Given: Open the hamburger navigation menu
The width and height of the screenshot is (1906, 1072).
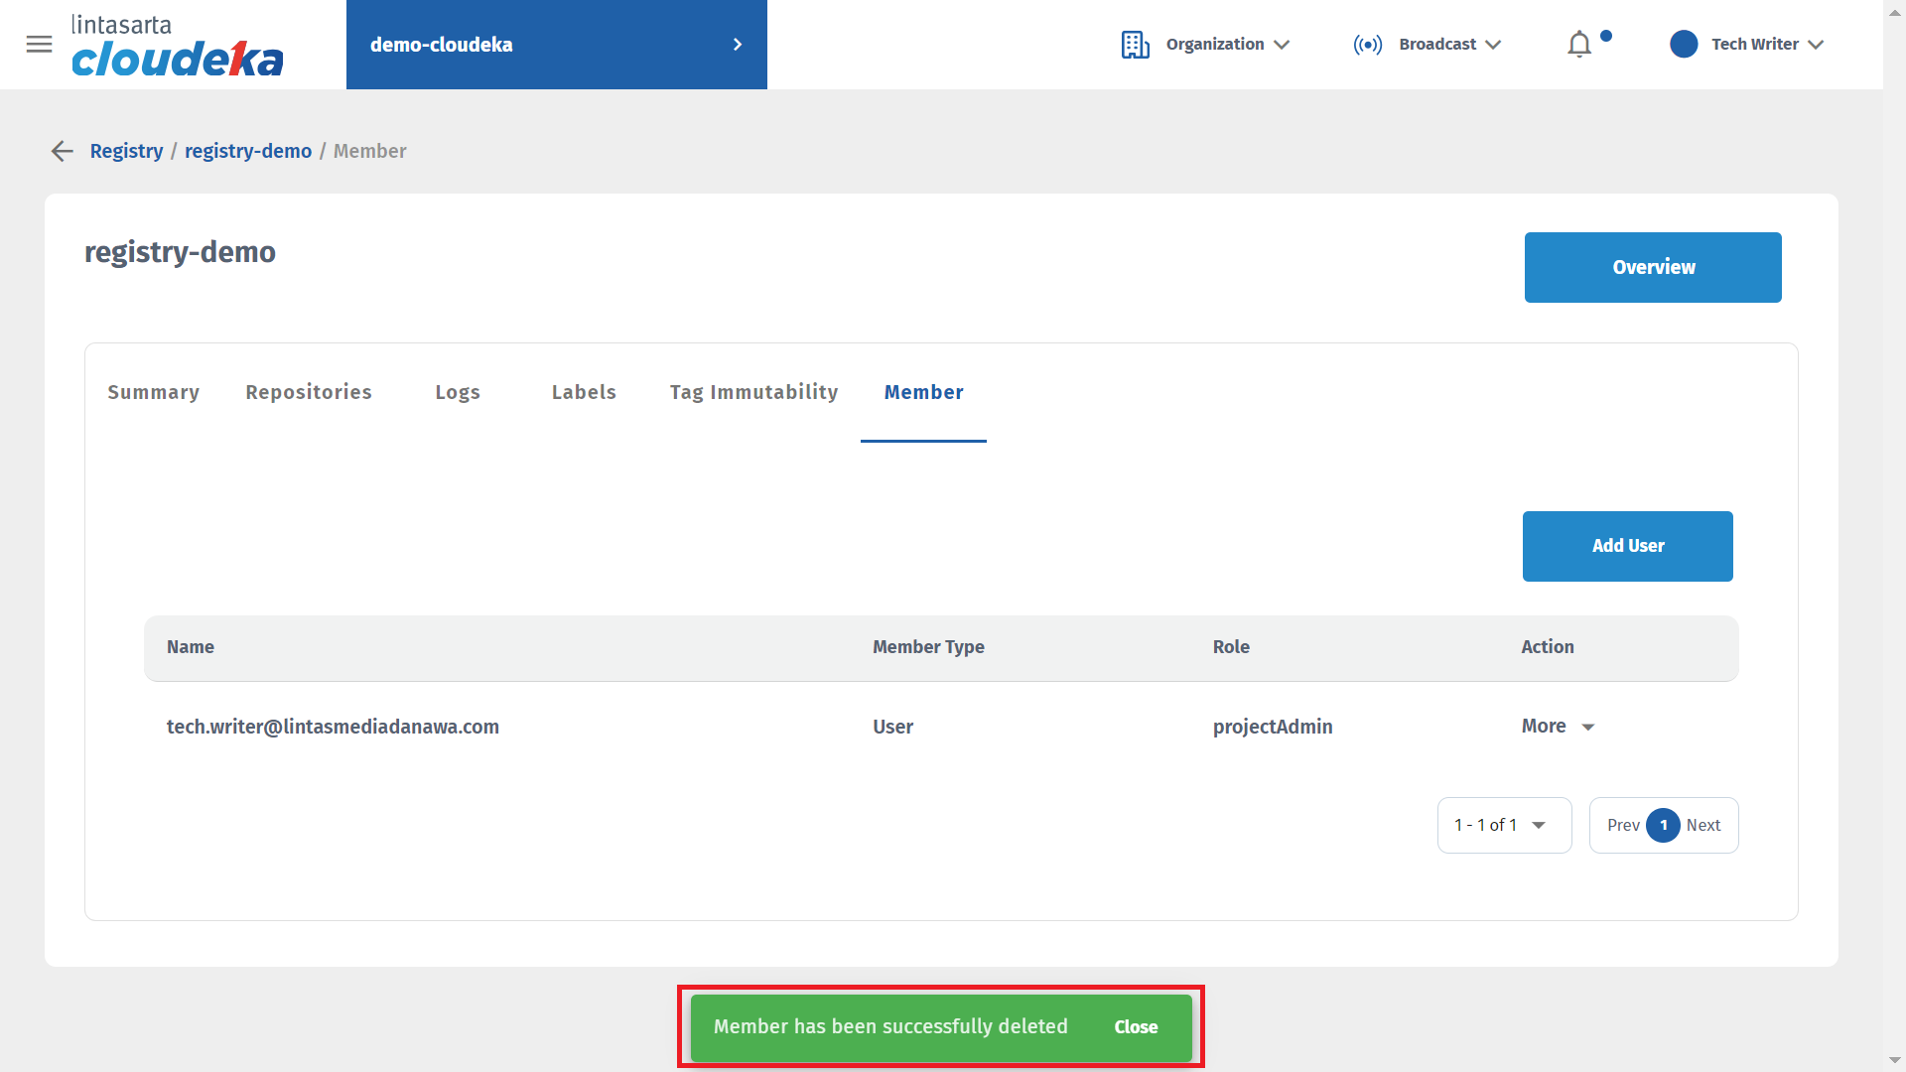Looking at the screenshot, I should tap(39, 44).
